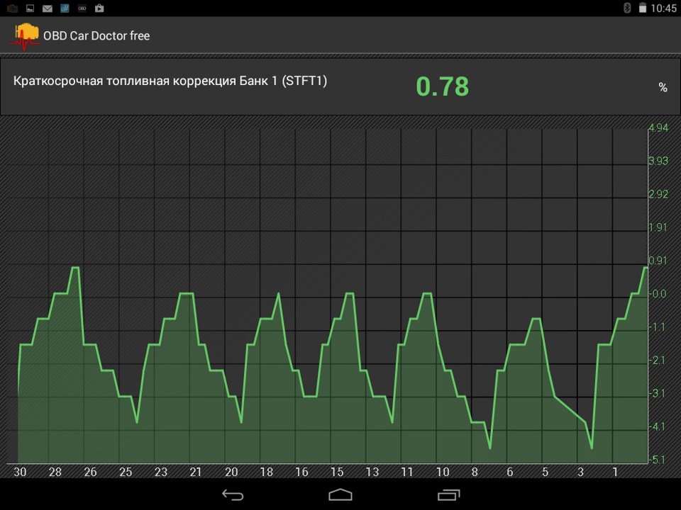
Task: Click the 30 label on time axis
Action: (x=20, y=472)
